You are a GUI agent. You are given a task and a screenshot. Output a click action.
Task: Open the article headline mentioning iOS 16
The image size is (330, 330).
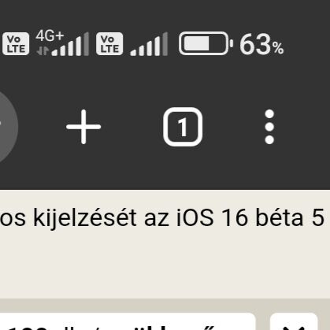(x=162, y=217)
